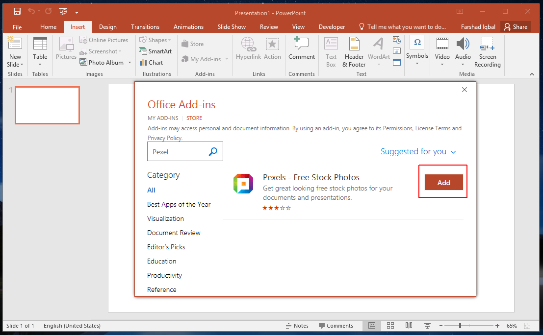The height and width of the screenshot is (335, 543).
Task: Add the Pexels add-in
Action: [x=443, y=183]
